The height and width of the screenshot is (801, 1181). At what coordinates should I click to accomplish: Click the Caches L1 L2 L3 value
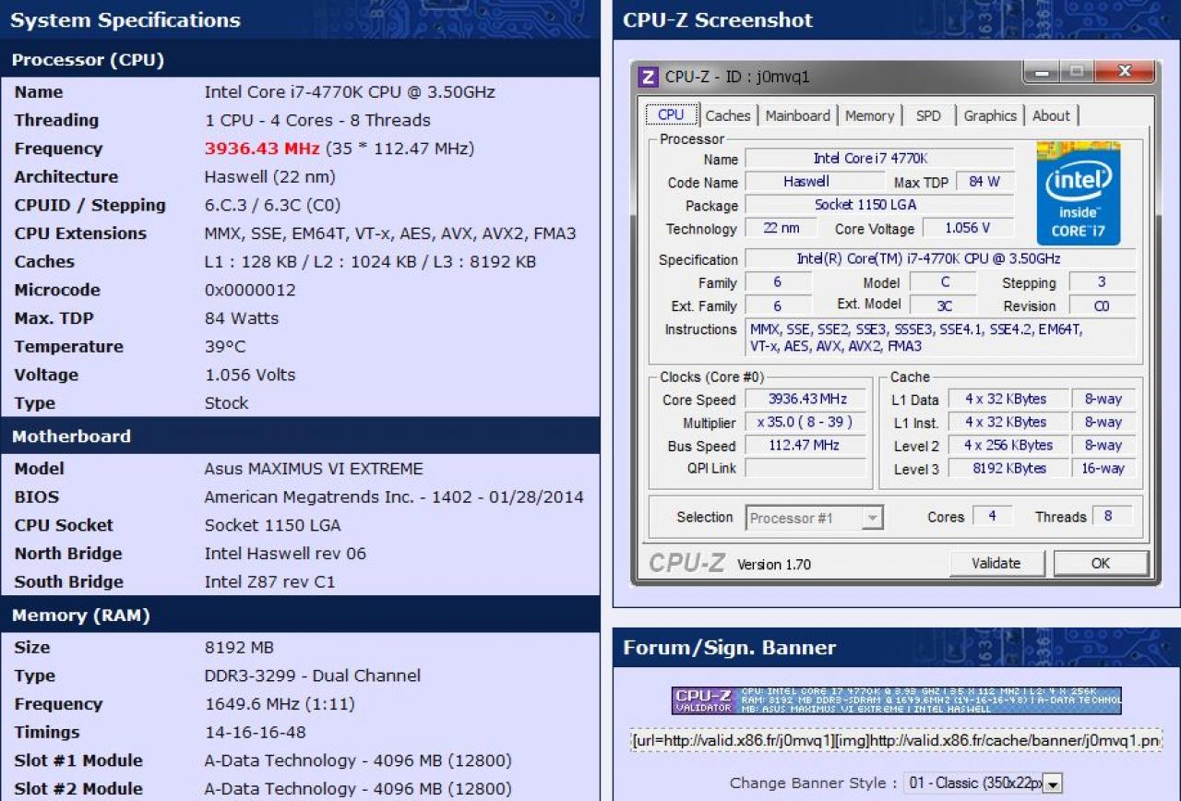click(x=370, y=262)
